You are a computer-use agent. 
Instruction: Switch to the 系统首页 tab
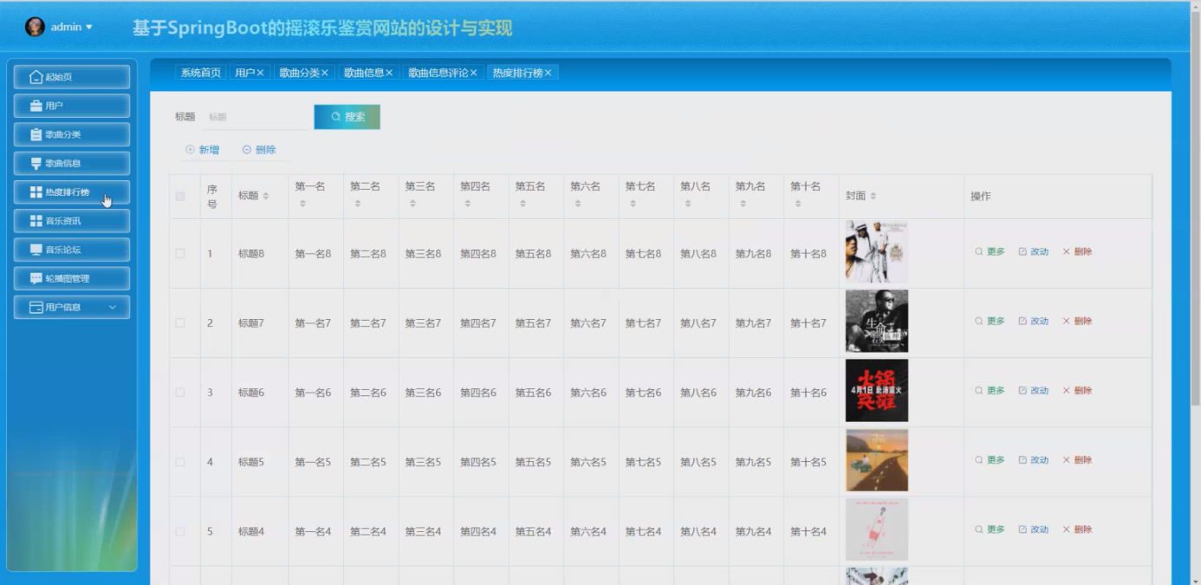coord(201,73)
